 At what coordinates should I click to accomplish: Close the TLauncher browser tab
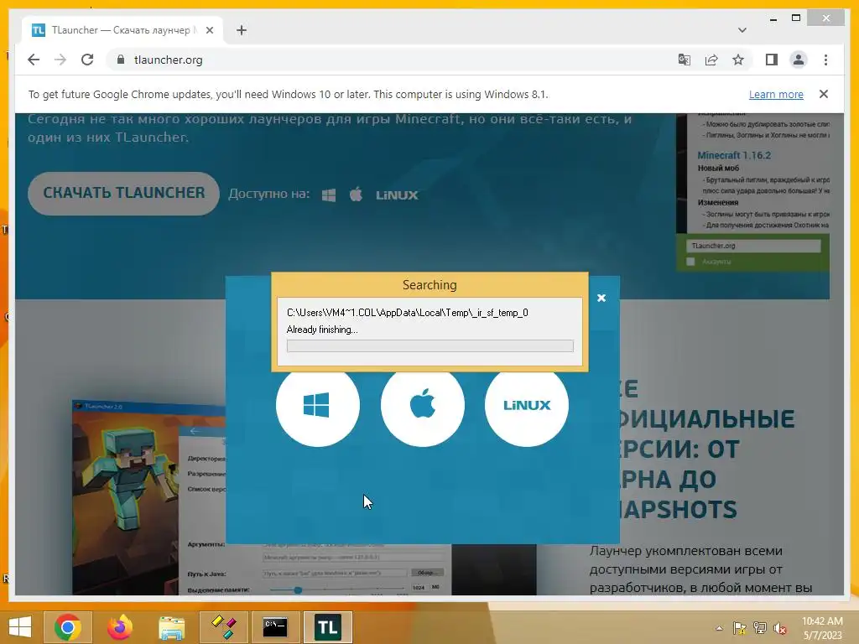(209, 30)
